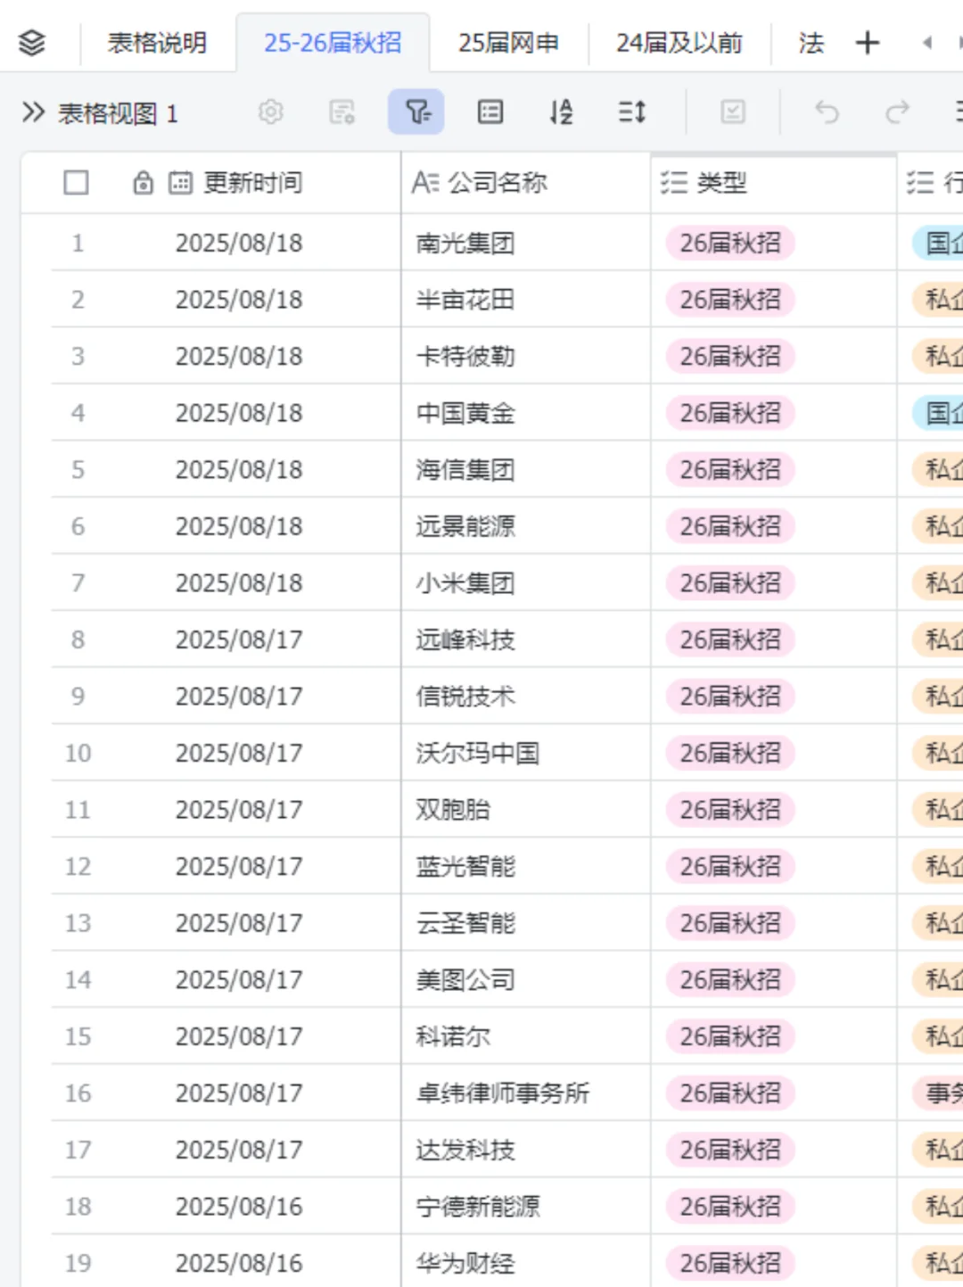Select company cell 卓纬律师事务所
The image size is (963, 1287).
pos(526,1093)
